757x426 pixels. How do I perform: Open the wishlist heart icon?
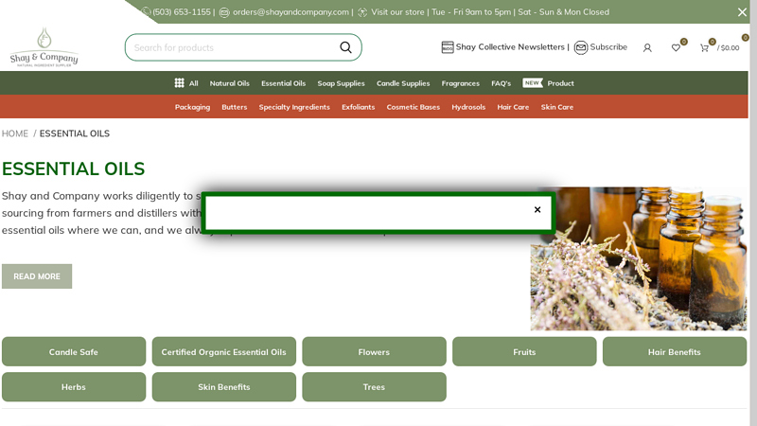click(x=676, y=47)
